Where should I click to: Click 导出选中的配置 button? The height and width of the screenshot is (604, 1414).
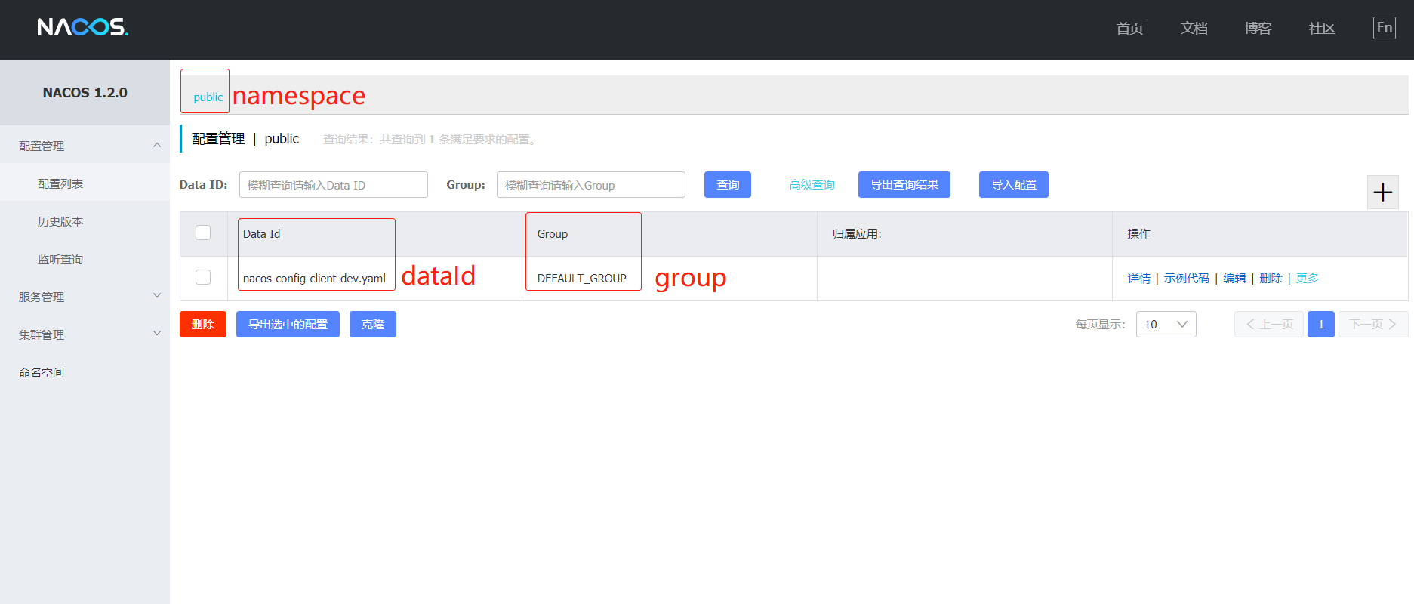288,325
